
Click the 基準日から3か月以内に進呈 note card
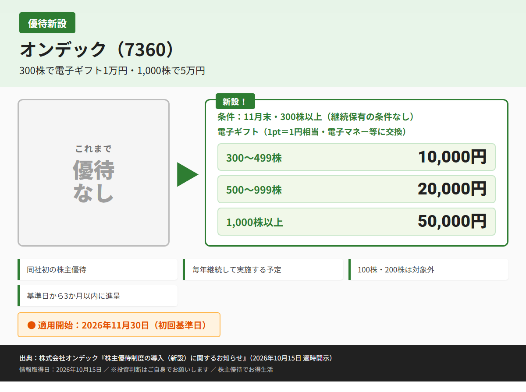coord(97,296)
